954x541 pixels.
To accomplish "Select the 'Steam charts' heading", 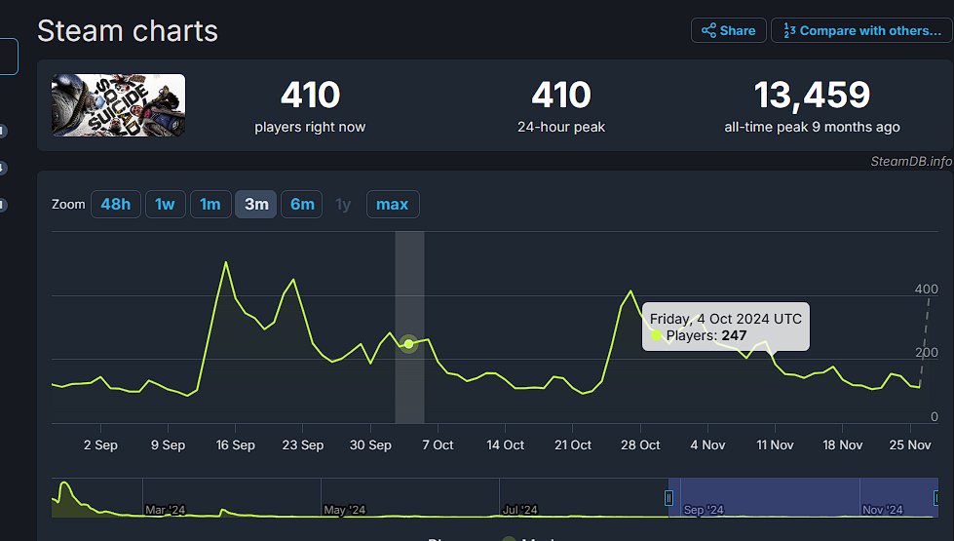I will [128, 31].
